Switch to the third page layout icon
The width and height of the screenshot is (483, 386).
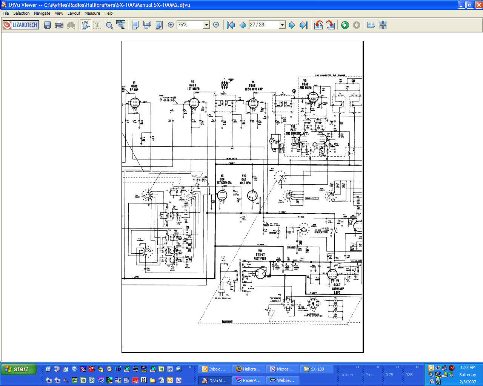159,25
